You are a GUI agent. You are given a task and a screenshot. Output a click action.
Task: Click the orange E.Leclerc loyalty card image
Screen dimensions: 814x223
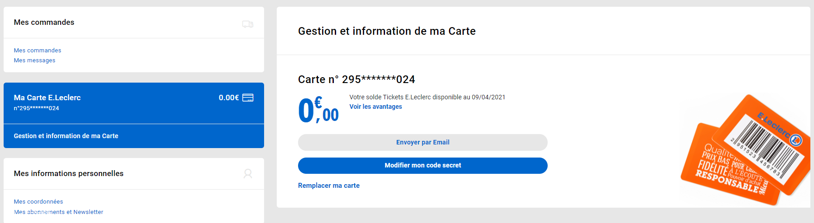point(745,150)
